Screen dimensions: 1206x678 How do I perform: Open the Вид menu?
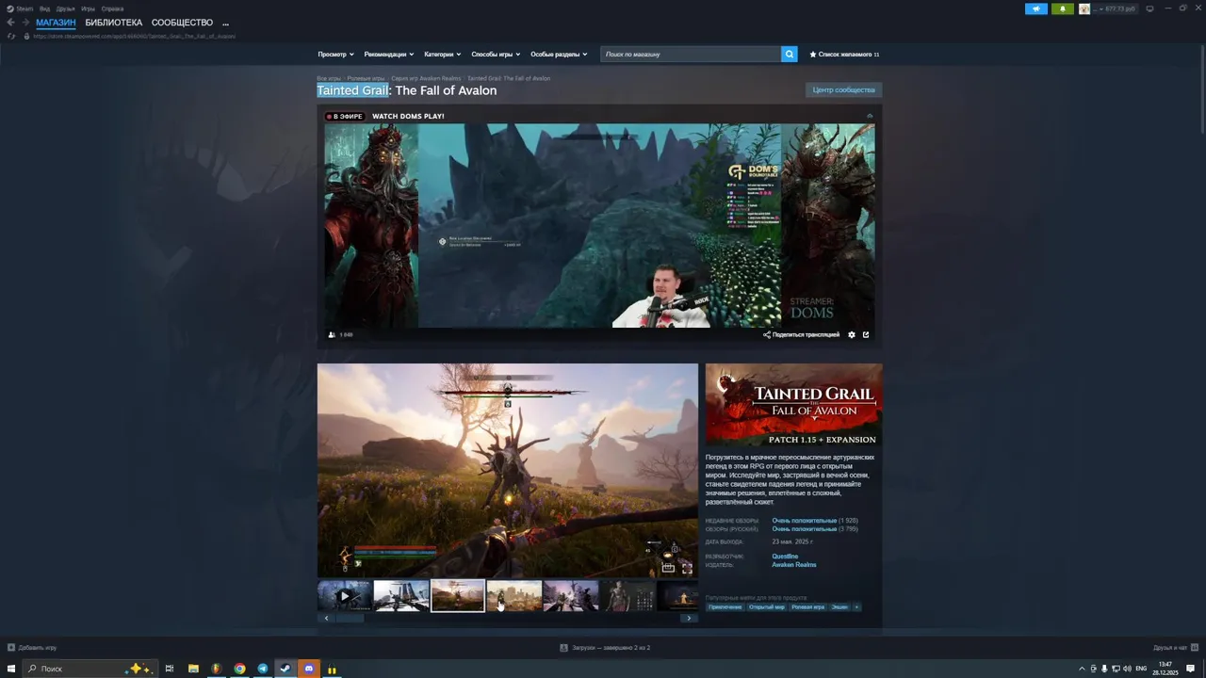click(44, 8)
